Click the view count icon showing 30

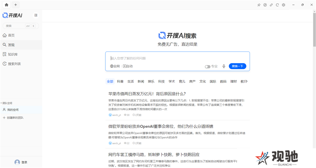(125, 115)
